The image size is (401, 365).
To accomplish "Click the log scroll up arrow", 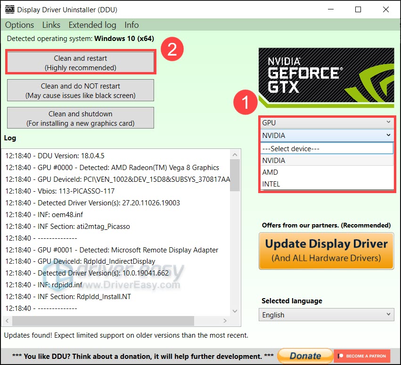I will pos(235,154).
